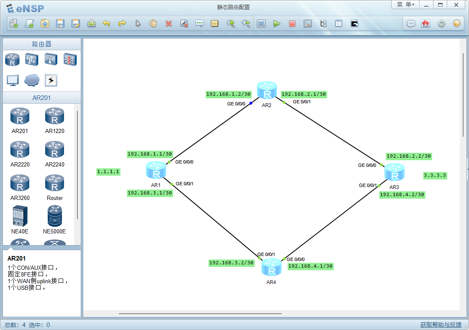Screen dimensions: 469x330
Task: Select the pointer arrow tool
Action: click(x=138, y=23)
